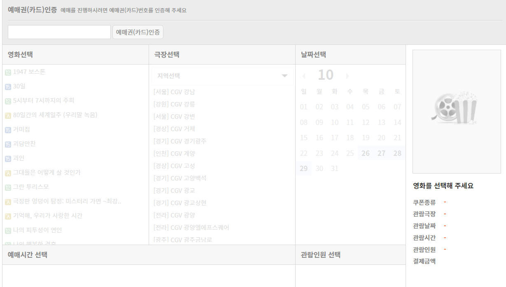
Task: Click the 극장선택 section header
Action: pyautogui.click(x=167, y=55)
